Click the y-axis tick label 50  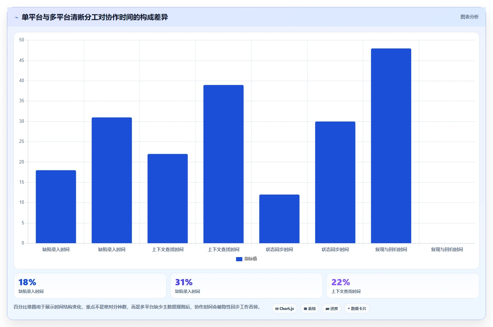[x=22, y=40]
